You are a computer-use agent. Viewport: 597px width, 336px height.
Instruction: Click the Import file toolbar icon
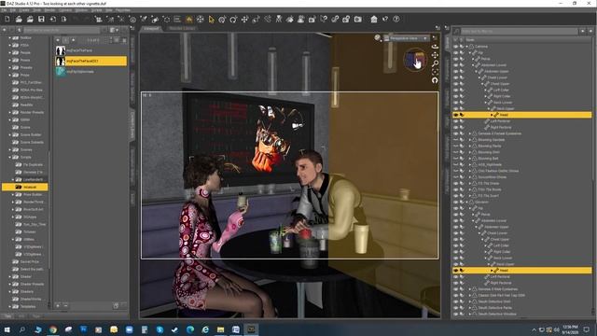[x=52, y=19]
